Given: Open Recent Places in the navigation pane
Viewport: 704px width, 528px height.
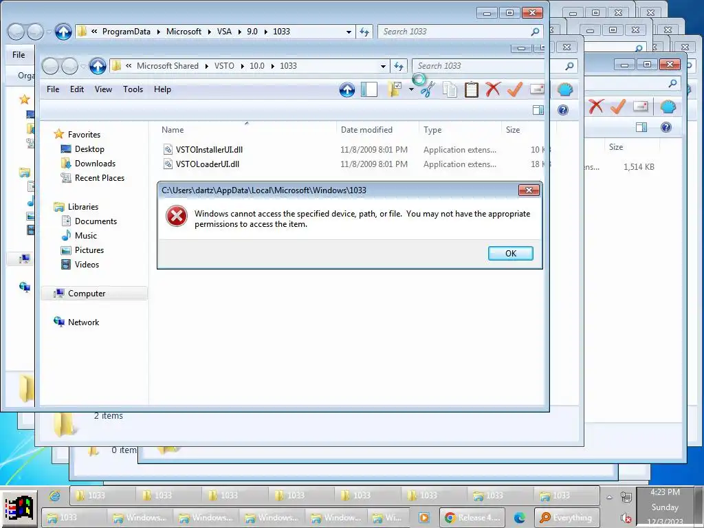Looking at the screenshot, I should (x=100, y=178).
